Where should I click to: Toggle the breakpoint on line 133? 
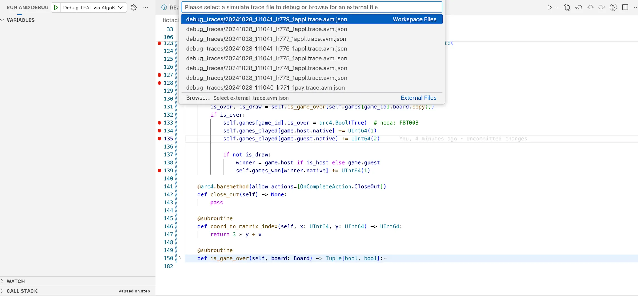(159, 123)
